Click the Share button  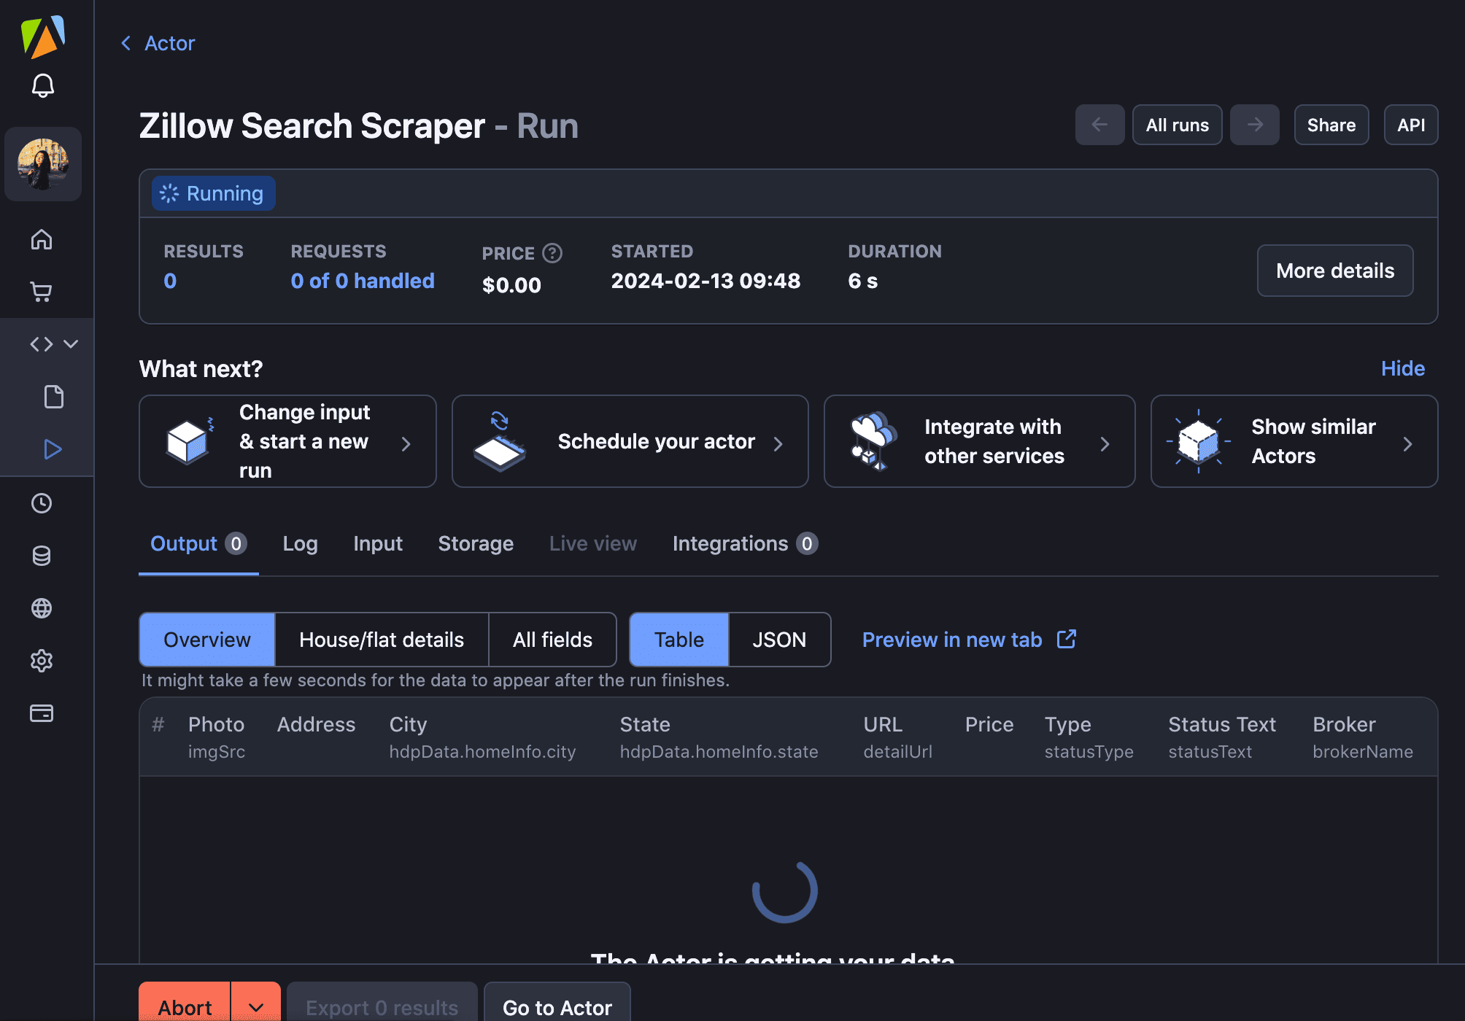(1332, 125)
